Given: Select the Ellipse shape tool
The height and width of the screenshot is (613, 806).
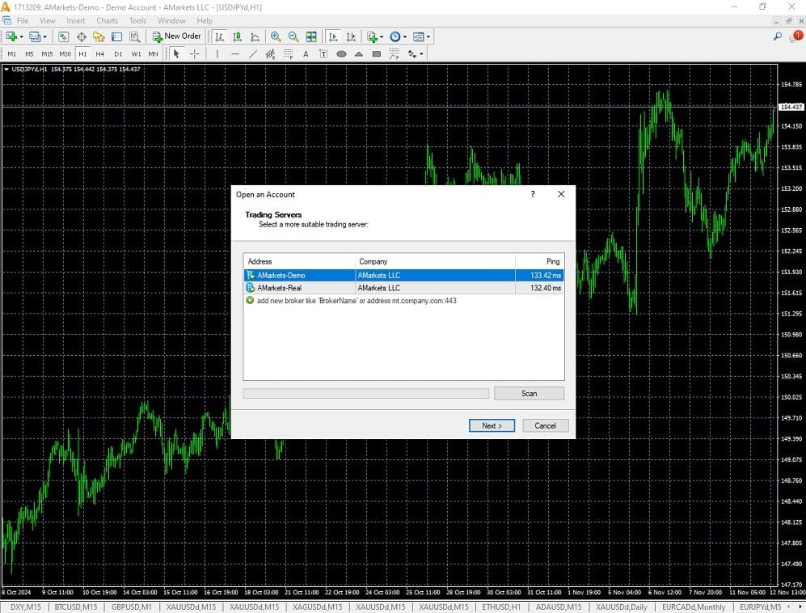Looking at the screenshot, I should point(341,54).
